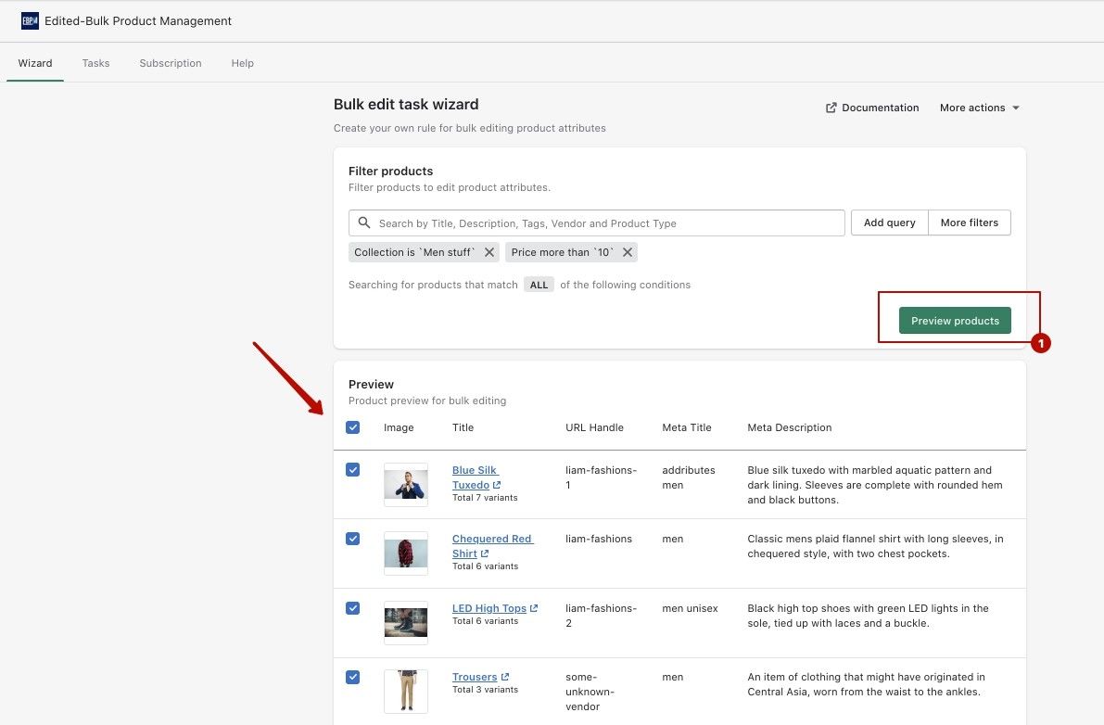Toggle the select-all checkbox in Preview header
Viewport: 1104px width, 725px height.
(x=353, y=427)
